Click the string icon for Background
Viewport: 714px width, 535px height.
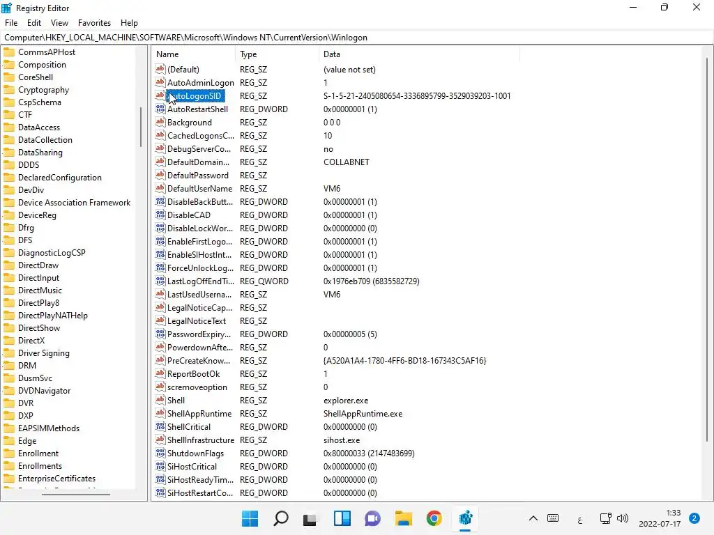pos(160,122)
